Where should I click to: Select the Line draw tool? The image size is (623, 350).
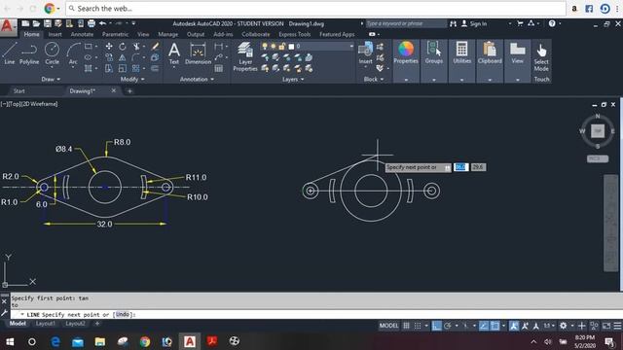coord(9,53)
